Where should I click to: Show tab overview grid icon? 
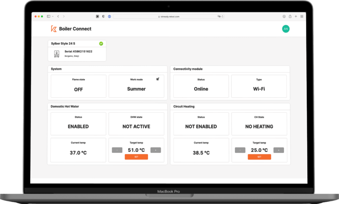[302, 16]
